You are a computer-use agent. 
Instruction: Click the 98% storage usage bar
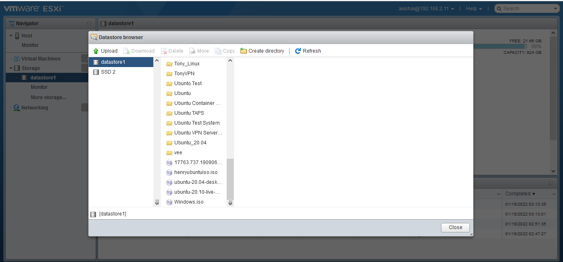(500, 46)
